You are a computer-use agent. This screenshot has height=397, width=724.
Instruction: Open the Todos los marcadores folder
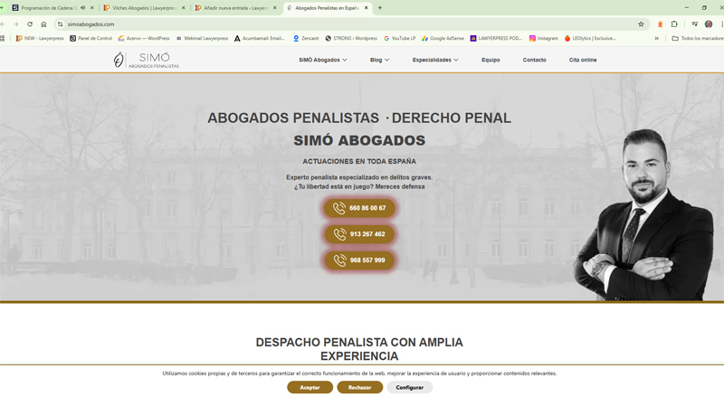(697, 38)
